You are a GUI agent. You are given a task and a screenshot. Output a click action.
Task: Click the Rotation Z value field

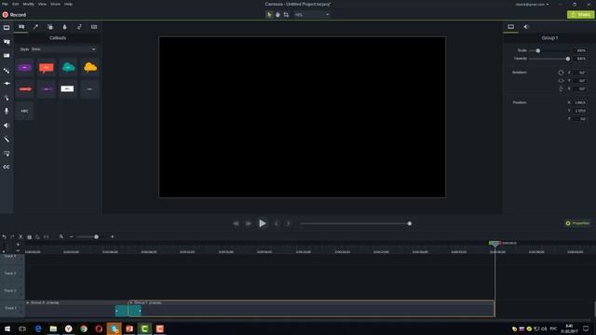(x=581, y=73)
